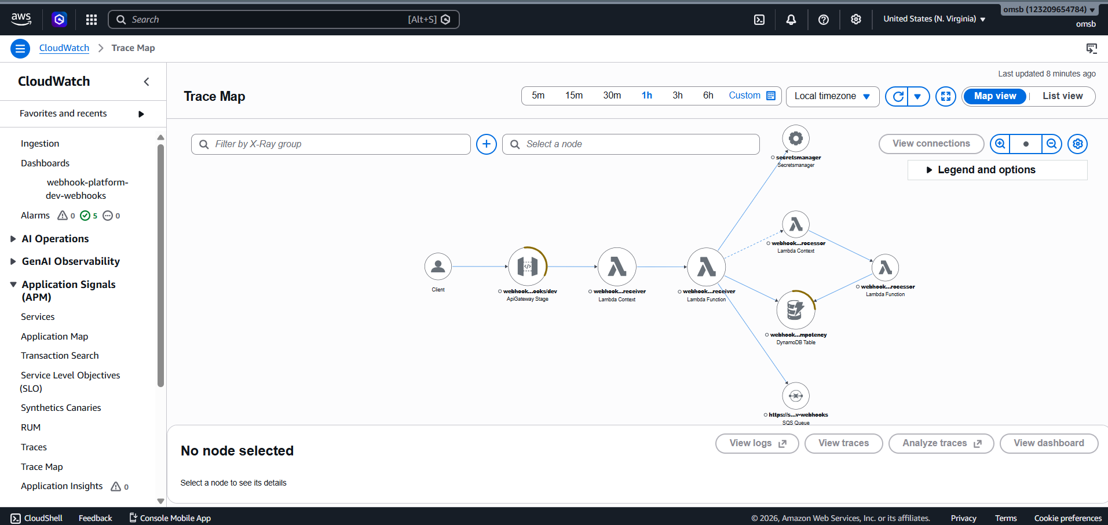The width and height of the screenshot is (1108, 525).
Task: Open the webhook-platform-dev-webhooks dashboard
Action: (87, 189)
